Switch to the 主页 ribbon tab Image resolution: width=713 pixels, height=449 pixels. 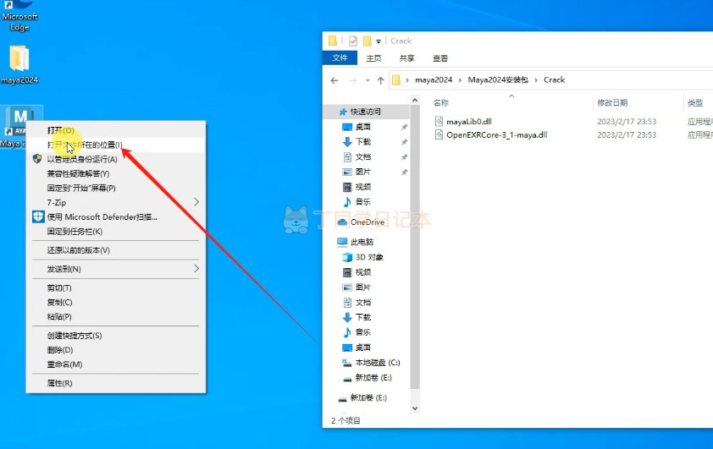pyautogui.click(x=373, y=58)
